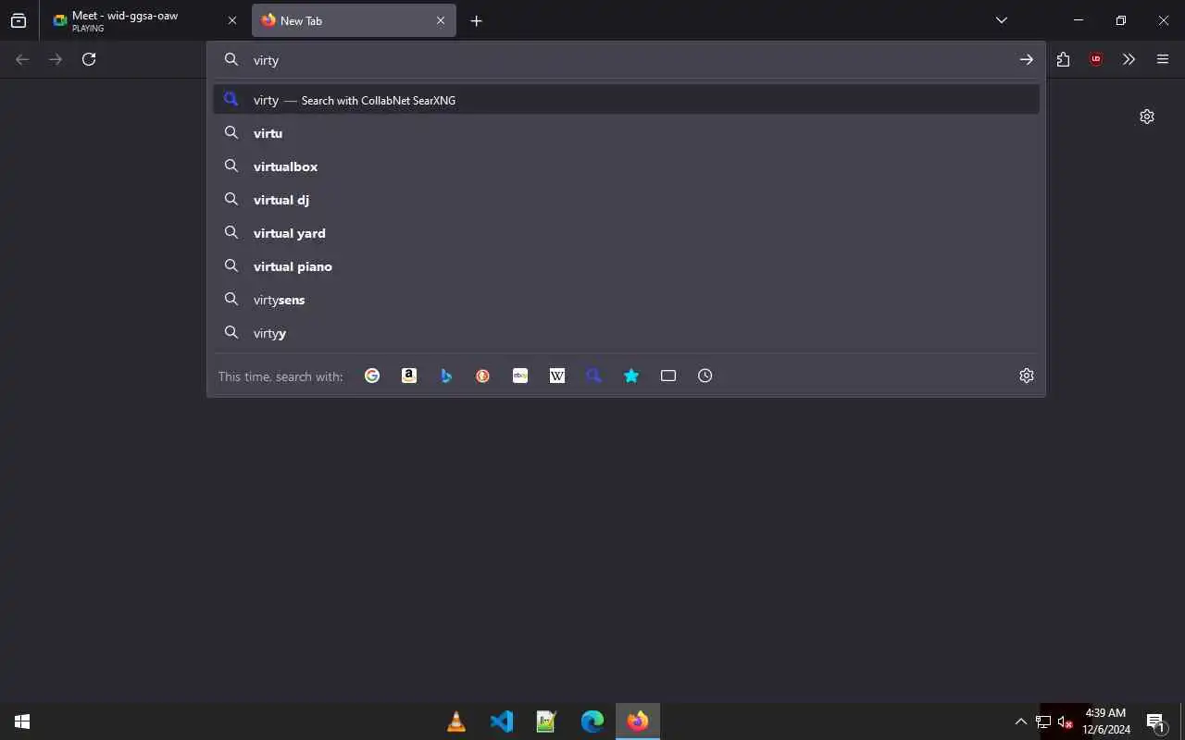Open network status tray icon
The height and width of the screenshot is (740, 1185).
click(x=1043, y=721)
